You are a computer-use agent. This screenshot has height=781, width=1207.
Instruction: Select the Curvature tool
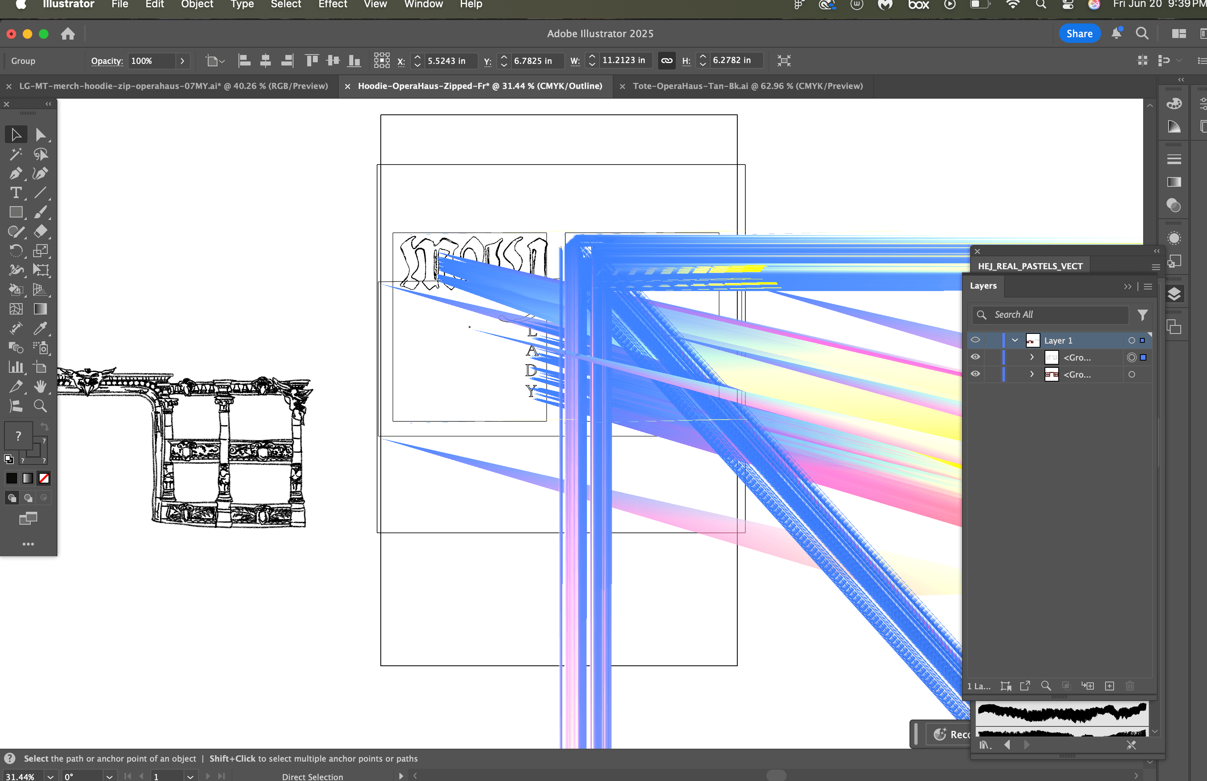point(40,173)
